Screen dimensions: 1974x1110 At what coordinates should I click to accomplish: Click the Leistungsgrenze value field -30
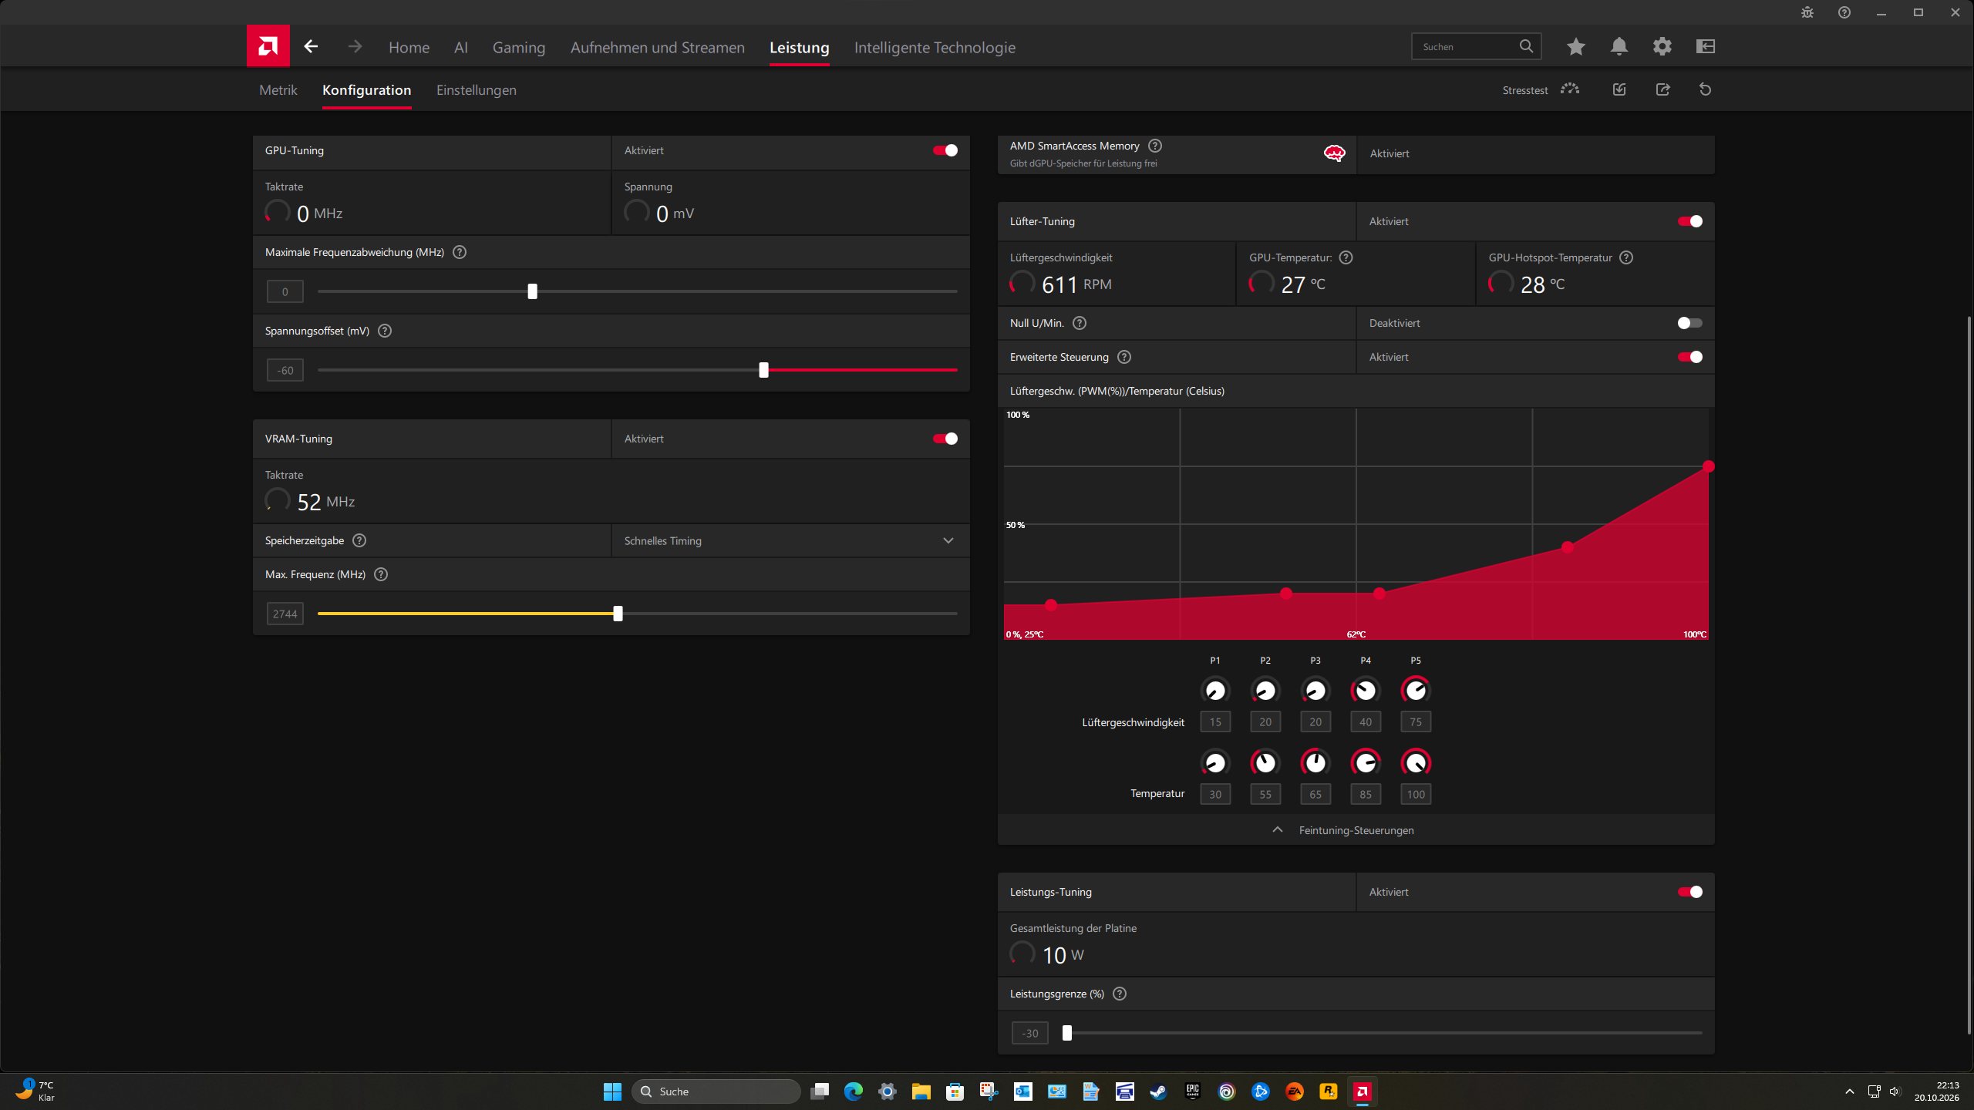coord(1030,1033)
